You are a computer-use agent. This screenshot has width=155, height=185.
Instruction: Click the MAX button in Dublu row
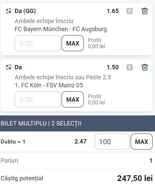click(142, 142)
